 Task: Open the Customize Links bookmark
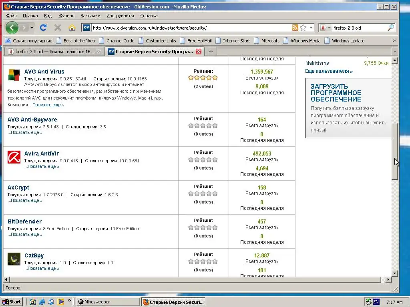157,41
